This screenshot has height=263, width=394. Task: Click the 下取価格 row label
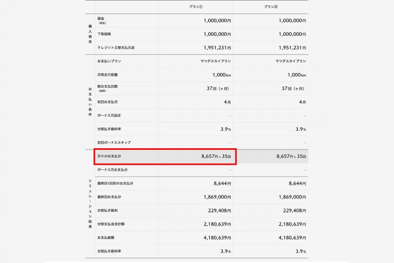[x=104, y=34]
